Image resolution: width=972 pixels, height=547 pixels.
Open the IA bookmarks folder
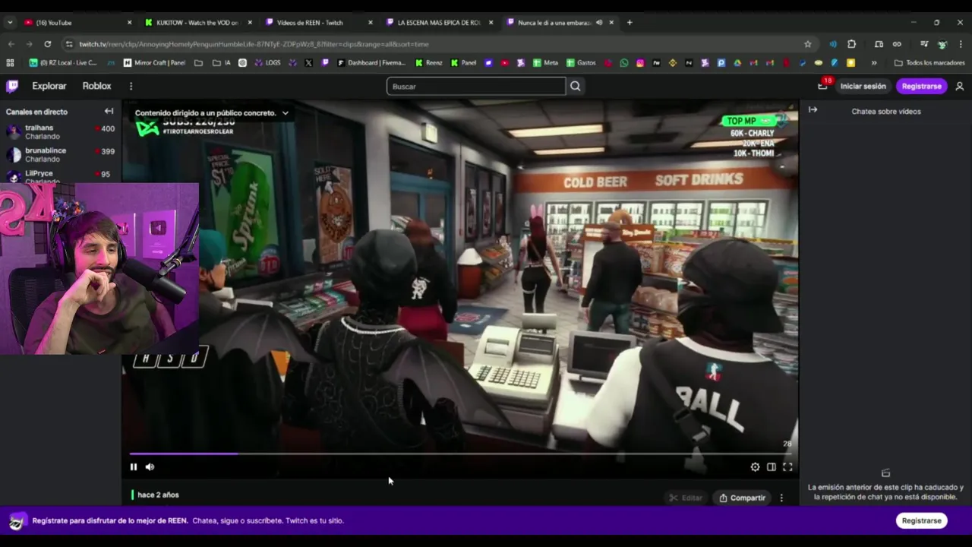click(x=221, y=62)
